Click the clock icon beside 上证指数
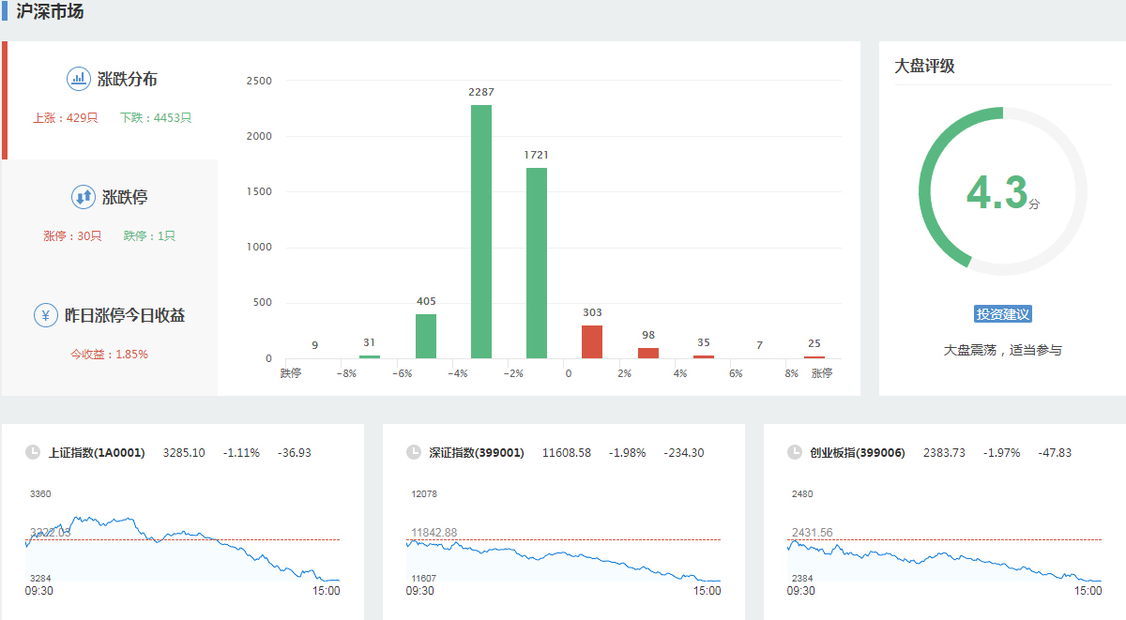The width and height of the screenshot is (1126, 620). (33, 452)
